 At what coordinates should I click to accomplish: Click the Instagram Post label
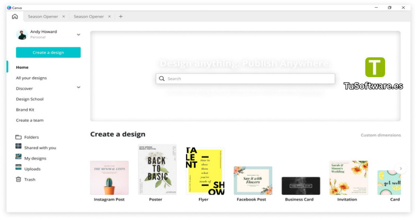coord(109,199)
